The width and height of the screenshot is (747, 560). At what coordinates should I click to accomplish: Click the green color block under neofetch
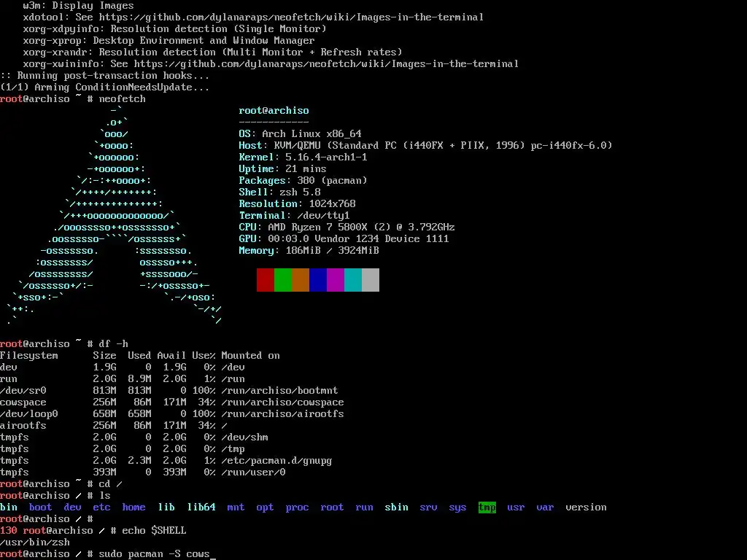click(x=283, y=279)
